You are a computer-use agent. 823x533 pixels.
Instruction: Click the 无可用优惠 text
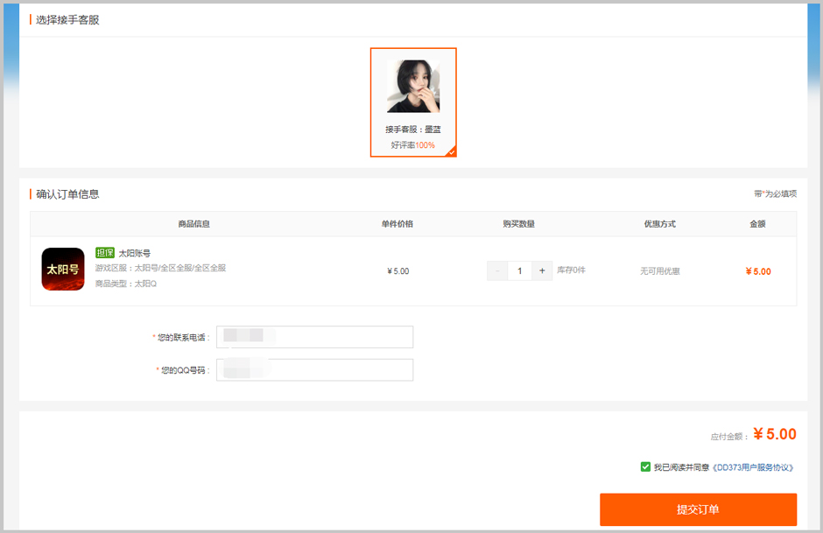click(x=660, y=271)
